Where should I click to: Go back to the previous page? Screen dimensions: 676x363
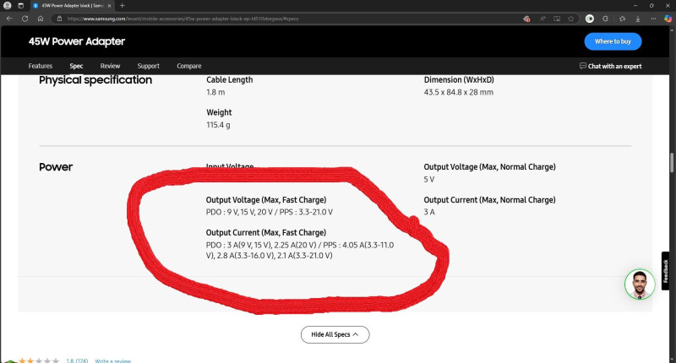(9, 19)
